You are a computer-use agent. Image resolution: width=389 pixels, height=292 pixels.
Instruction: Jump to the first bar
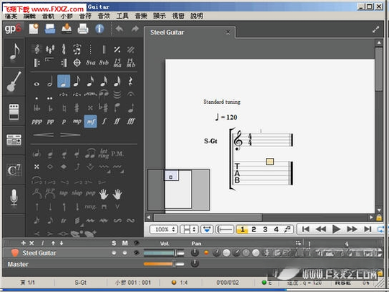pos(305,229)
